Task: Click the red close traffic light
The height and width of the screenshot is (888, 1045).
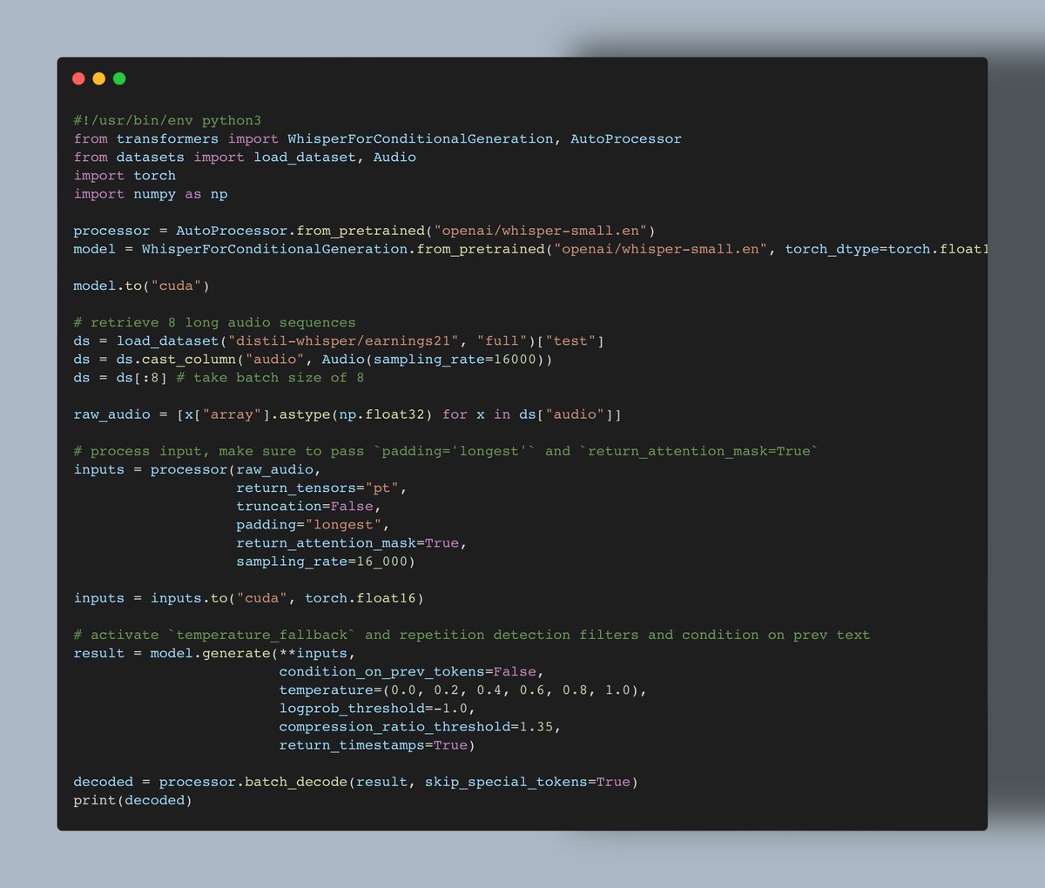Action: [x=78, y=78]
